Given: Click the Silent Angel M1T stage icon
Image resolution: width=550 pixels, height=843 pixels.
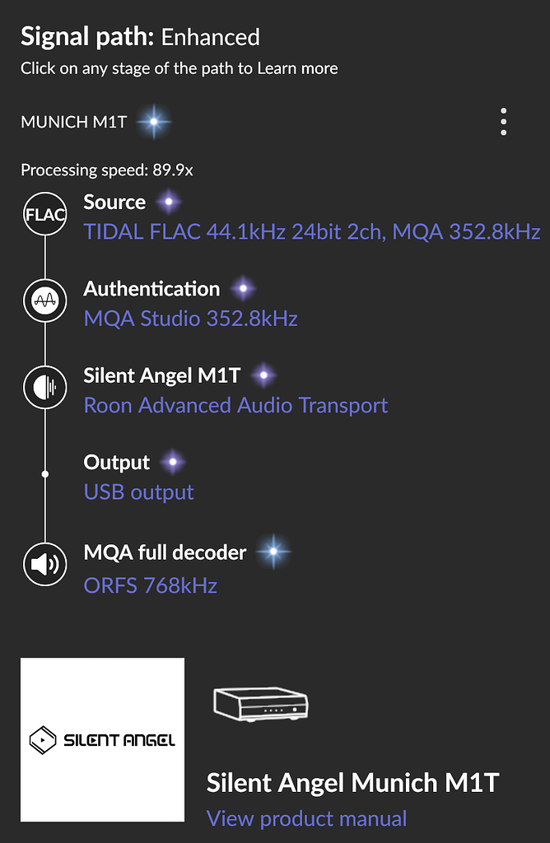Looking at the screenshot, I should pos(44,387).
